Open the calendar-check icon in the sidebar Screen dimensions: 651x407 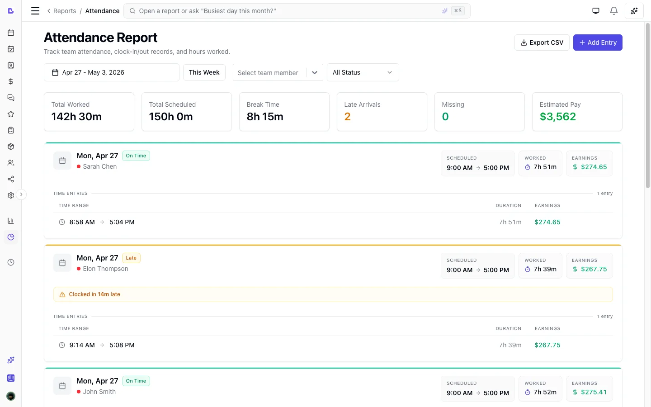[11, 49]
